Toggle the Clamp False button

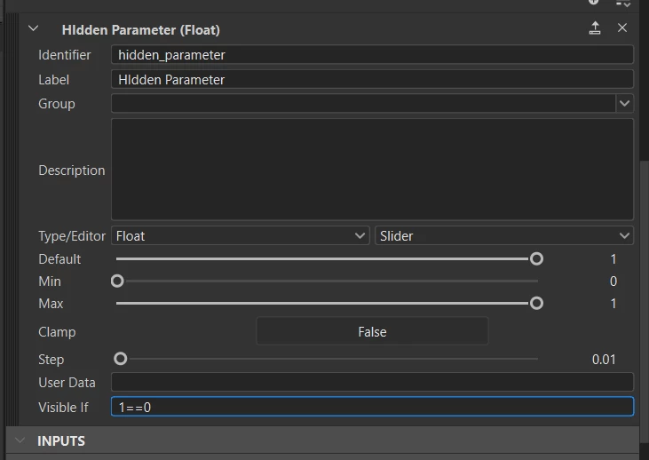[372, 331]
